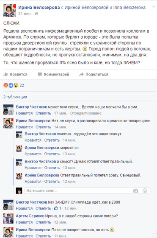The image size is (157, 238).
Task: Open the 2 публикации shares link
Action: pyautogui.click(x=15, y=97)
